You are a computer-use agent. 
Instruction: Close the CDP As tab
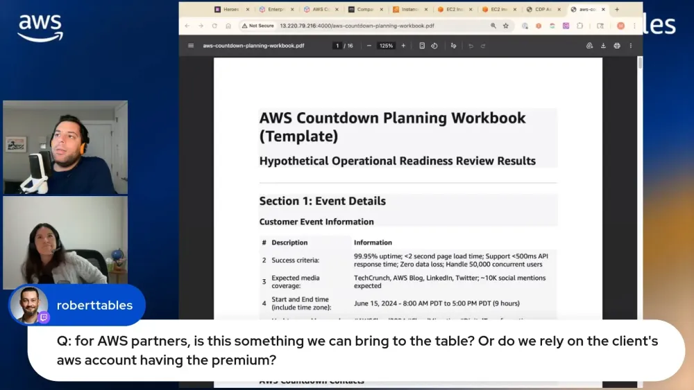559,9
